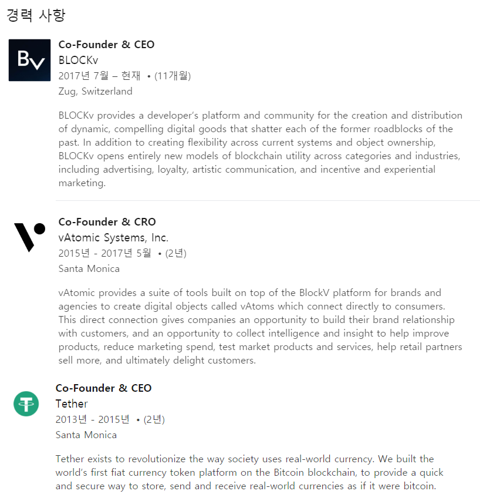Open the vAtomic Systems, Inc. company link

[113, 237]
